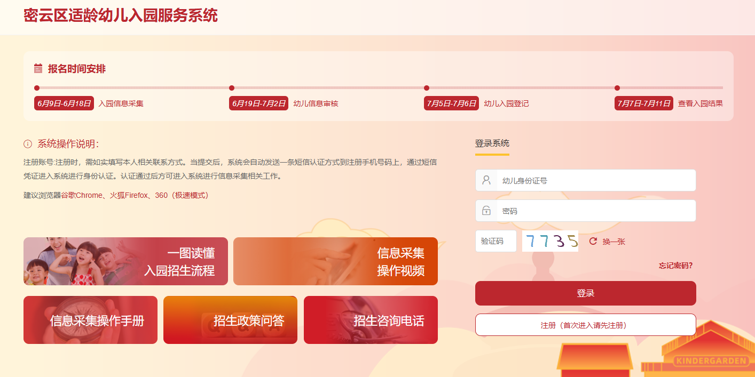Click the user icon beside the ID field

point(486,180)
